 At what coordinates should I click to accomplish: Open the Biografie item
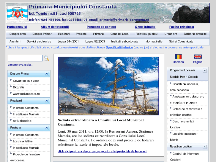tap(18, 87)
